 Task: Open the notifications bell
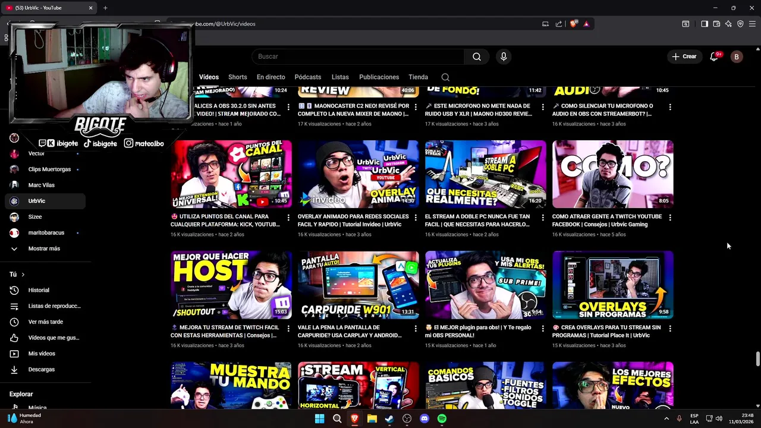(x=715, y=56)
